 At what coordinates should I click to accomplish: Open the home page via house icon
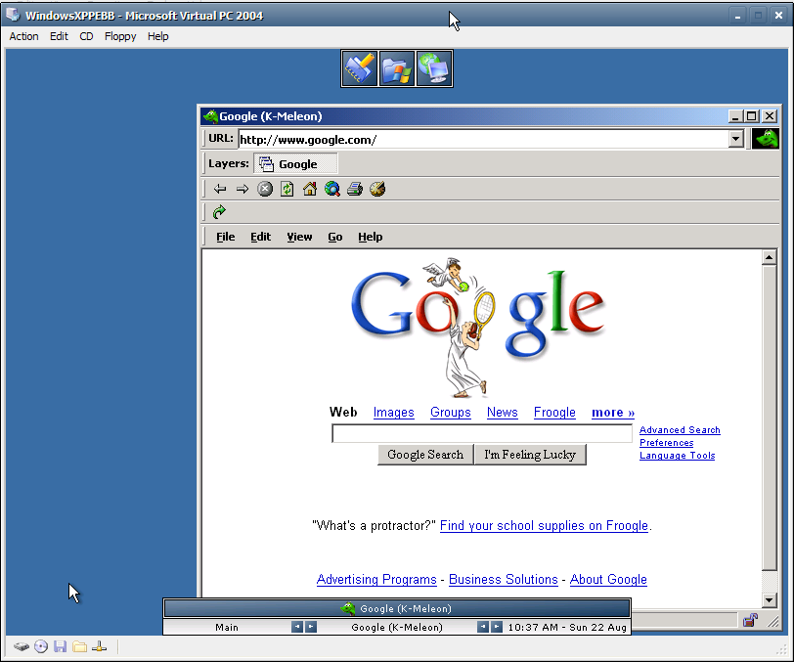coord(310,189)
